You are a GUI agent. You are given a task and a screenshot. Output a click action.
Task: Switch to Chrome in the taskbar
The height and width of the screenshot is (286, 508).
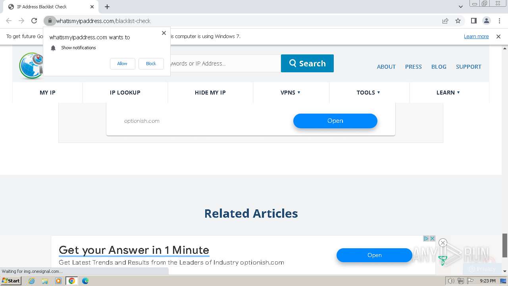coord(71,281)
